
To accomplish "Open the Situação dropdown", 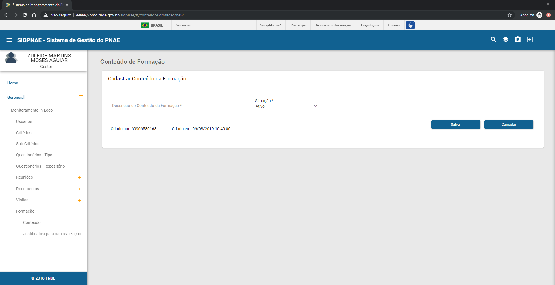I will pos(286,106).
